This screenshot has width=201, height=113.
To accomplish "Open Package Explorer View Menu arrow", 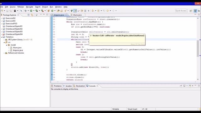I will (41, 15).
